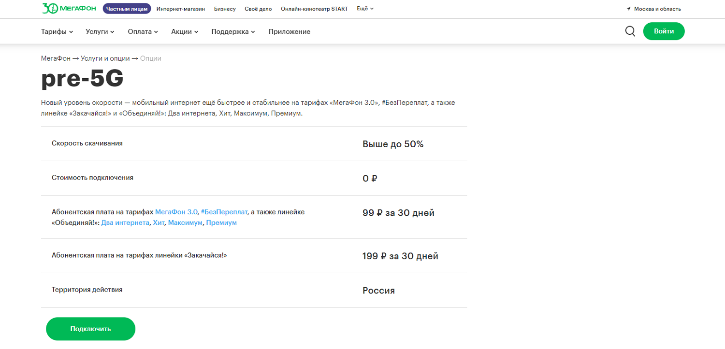Go to МегаФон breadcrumb link
The width and height of the screenshot is (725, 349).
pos(56,58)
